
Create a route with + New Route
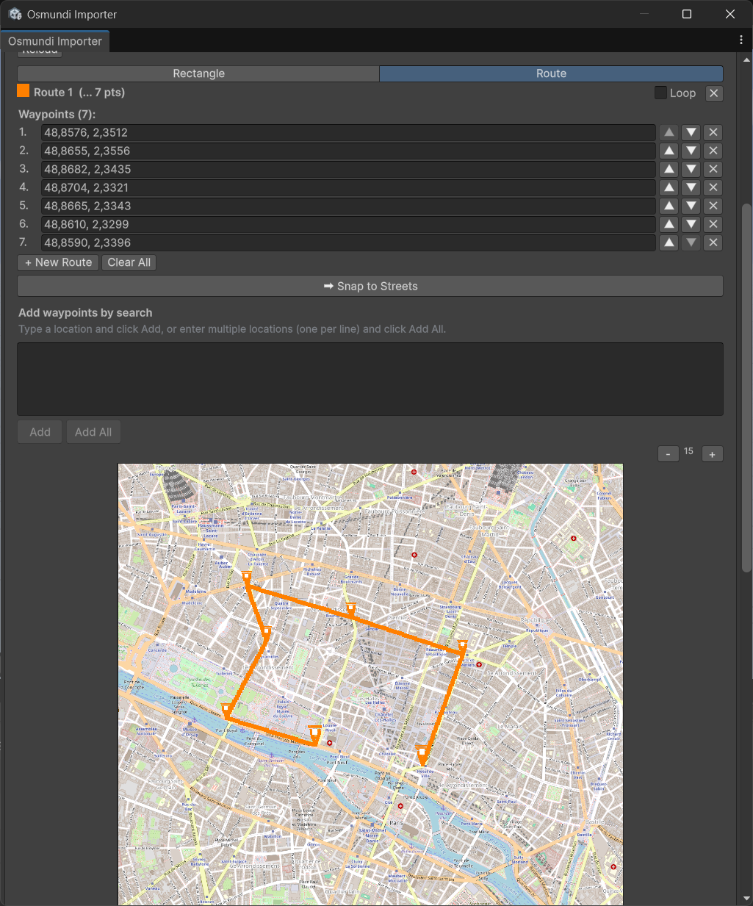(x=57, y=262)
